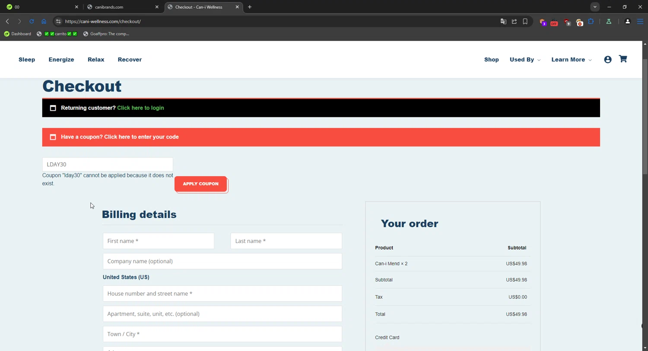Open the Relax menu item
648x351 pixels.
[96, 60]
